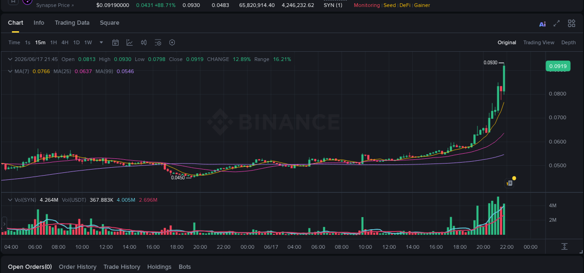Click the MA(99) indicator label
This screenshot has width=584, height=273.
pos(104,71)
